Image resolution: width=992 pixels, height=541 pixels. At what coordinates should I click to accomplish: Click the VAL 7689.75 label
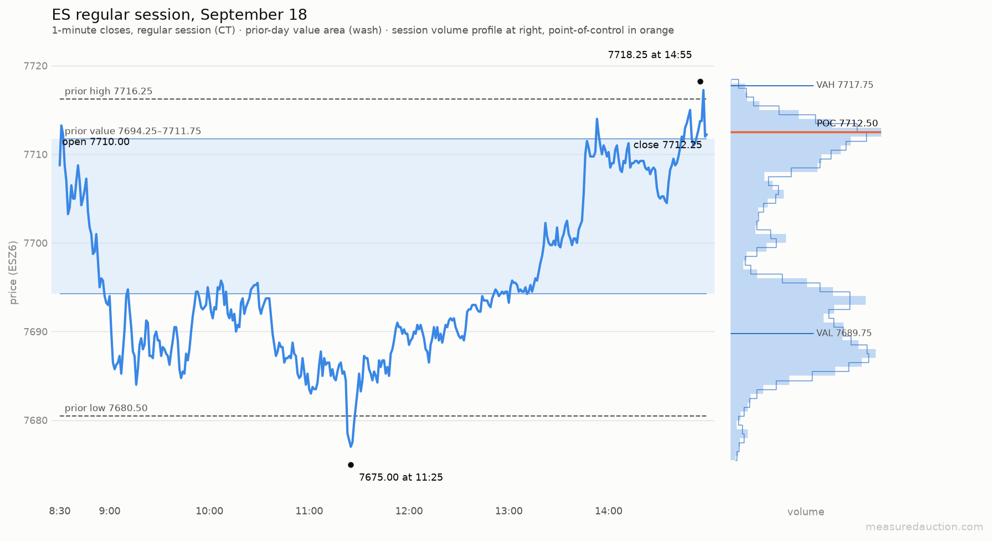[x=844, y=333]
